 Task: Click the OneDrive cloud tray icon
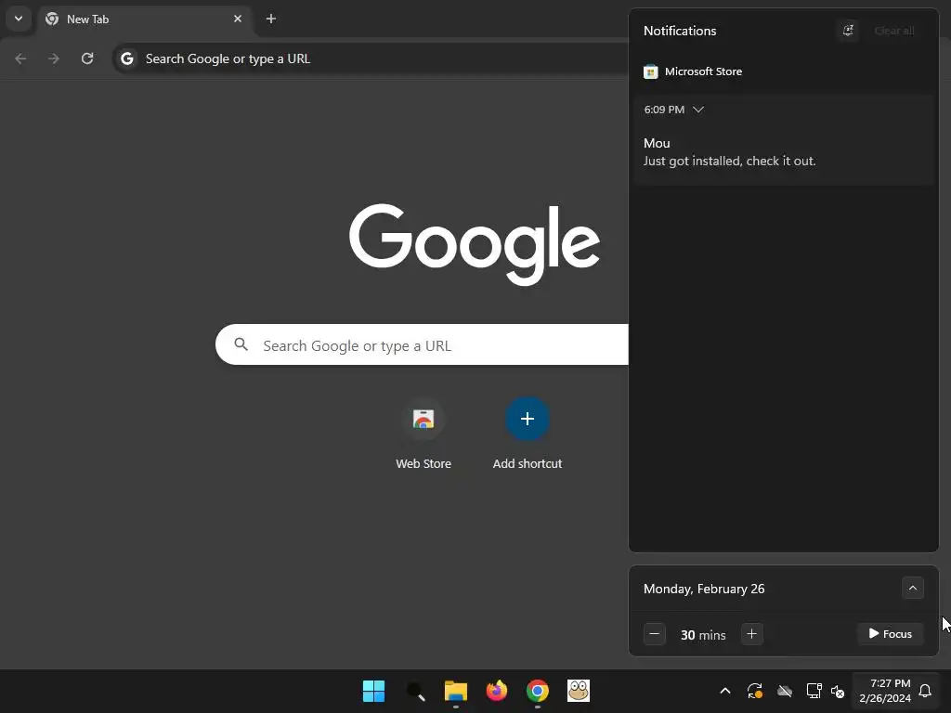coord(784,691)
